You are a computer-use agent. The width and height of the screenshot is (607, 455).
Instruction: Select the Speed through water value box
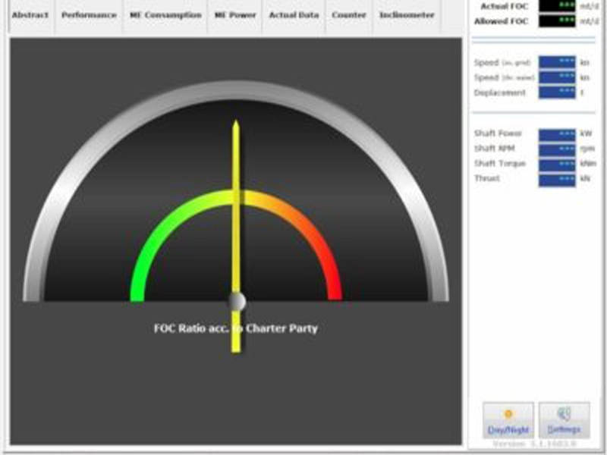[557, 77]
